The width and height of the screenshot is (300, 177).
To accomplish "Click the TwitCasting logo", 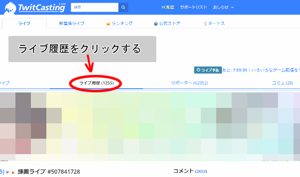I will click(35, 8).
